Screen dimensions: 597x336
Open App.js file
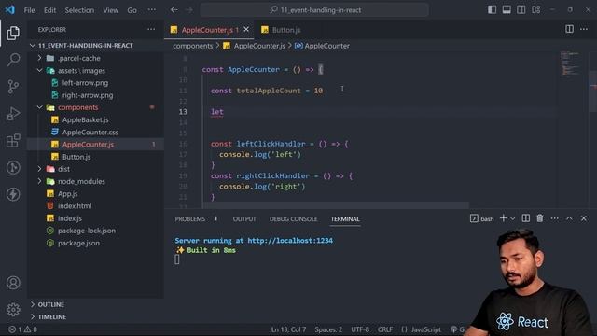click(67, 193)
